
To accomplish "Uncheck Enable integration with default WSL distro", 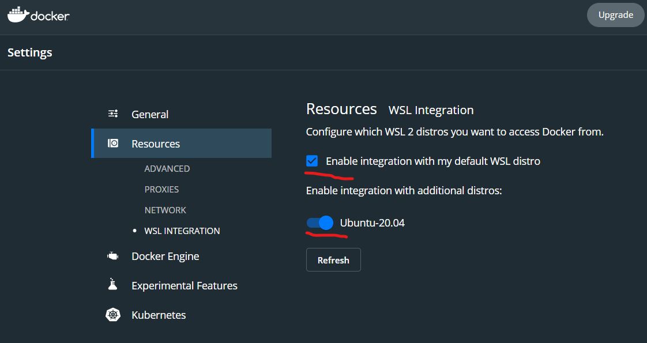I will (x=312, y=161).
